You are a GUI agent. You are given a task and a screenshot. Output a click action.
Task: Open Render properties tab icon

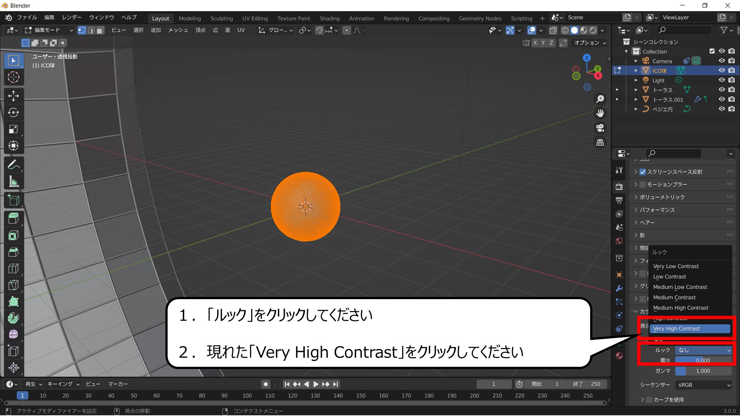click(x=619, y=187)
